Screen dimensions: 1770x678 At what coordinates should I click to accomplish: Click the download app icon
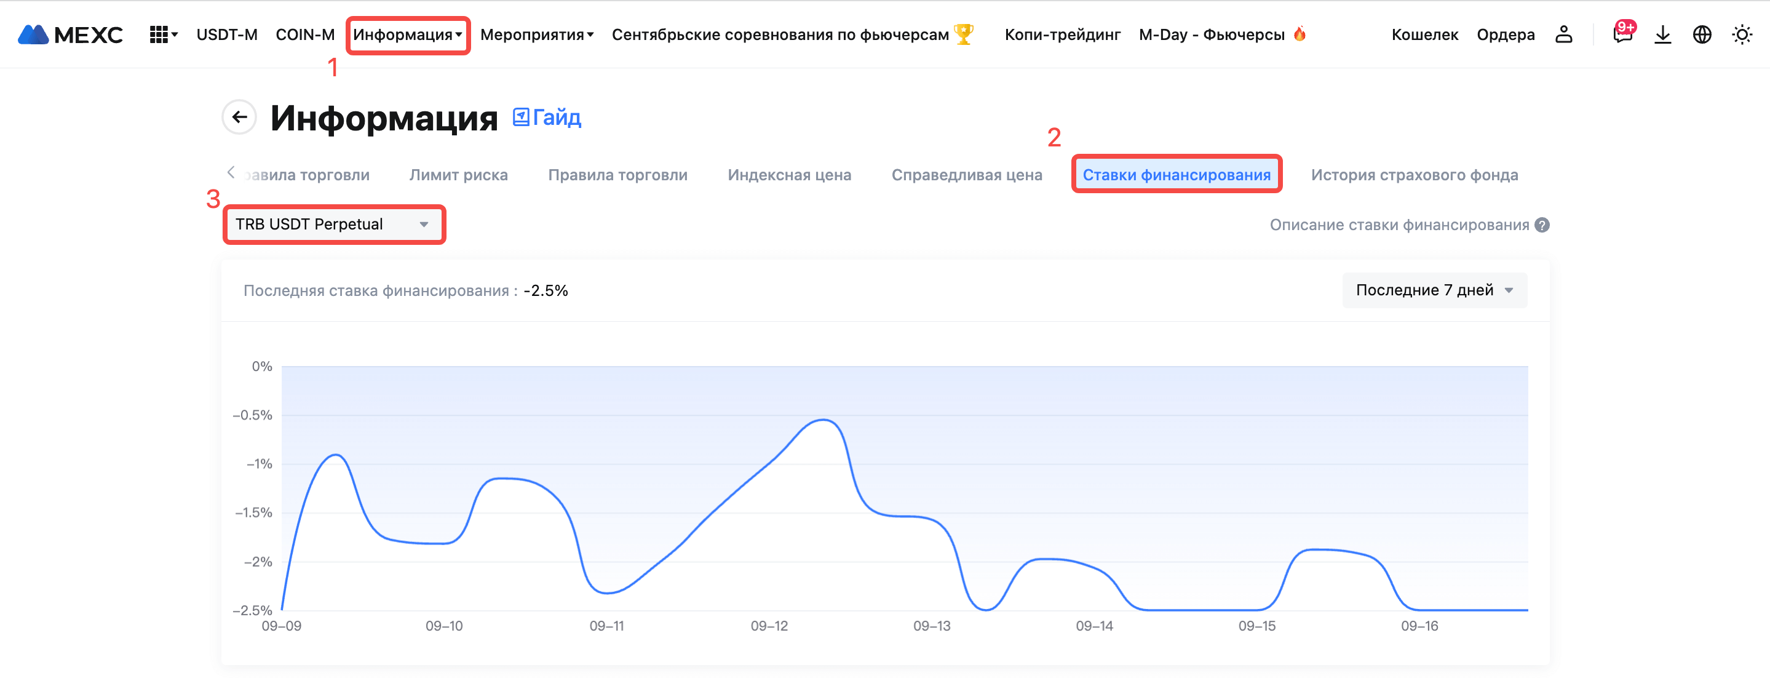1662,34
